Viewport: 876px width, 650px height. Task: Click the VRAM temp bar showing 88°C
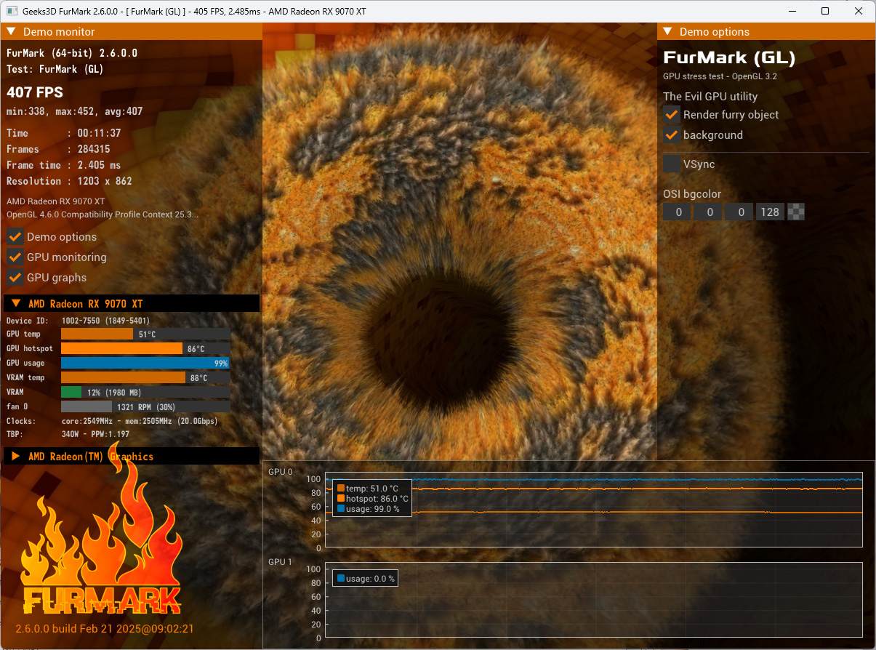[x=145, y=377]
